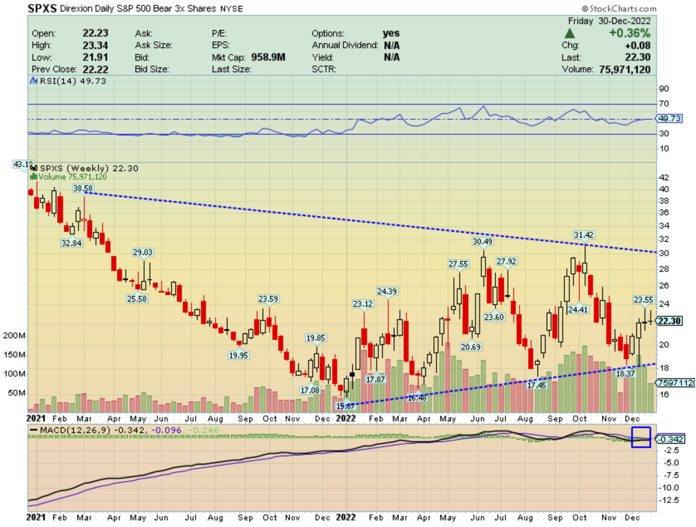Click the 31.42 price high label

pos(584,235)
